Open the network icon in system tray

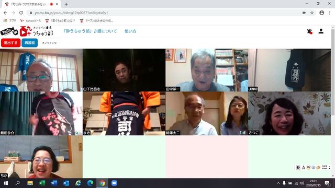[296, 183]
